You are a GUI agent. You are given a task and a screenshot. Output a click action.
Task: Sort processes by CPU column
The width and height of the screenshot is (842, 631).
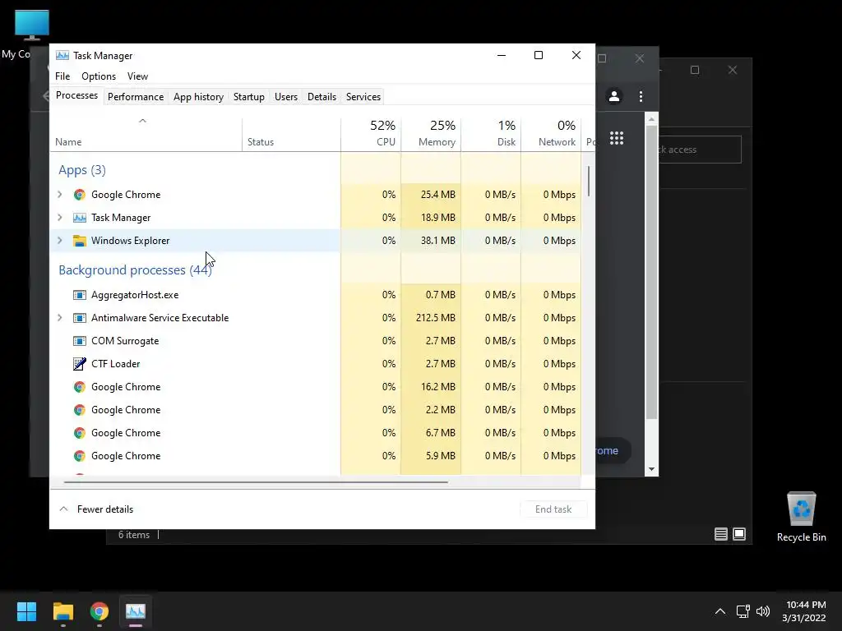(371, 136)
